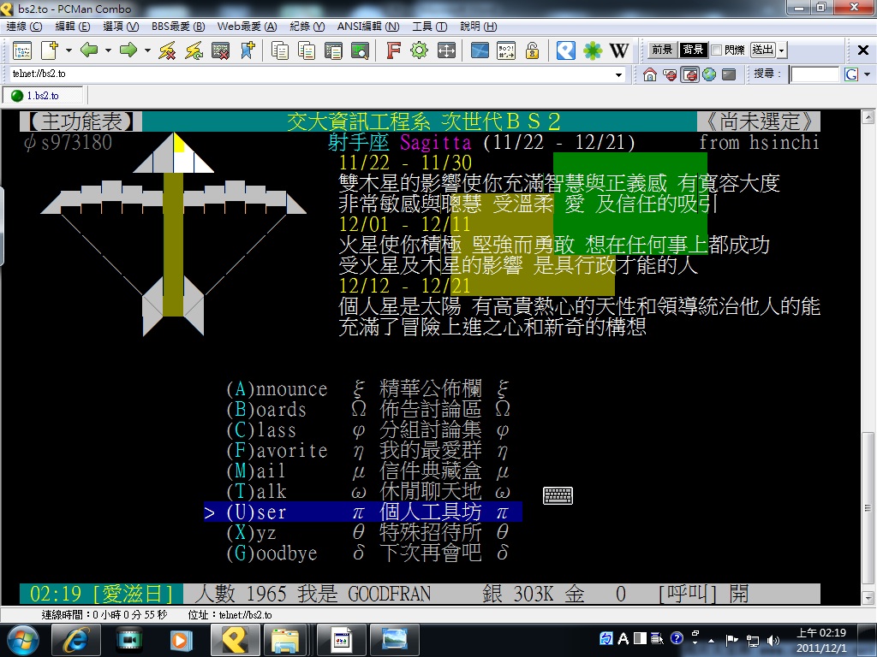Open the Web最愛 (A) menu

[x=247, y=27]
